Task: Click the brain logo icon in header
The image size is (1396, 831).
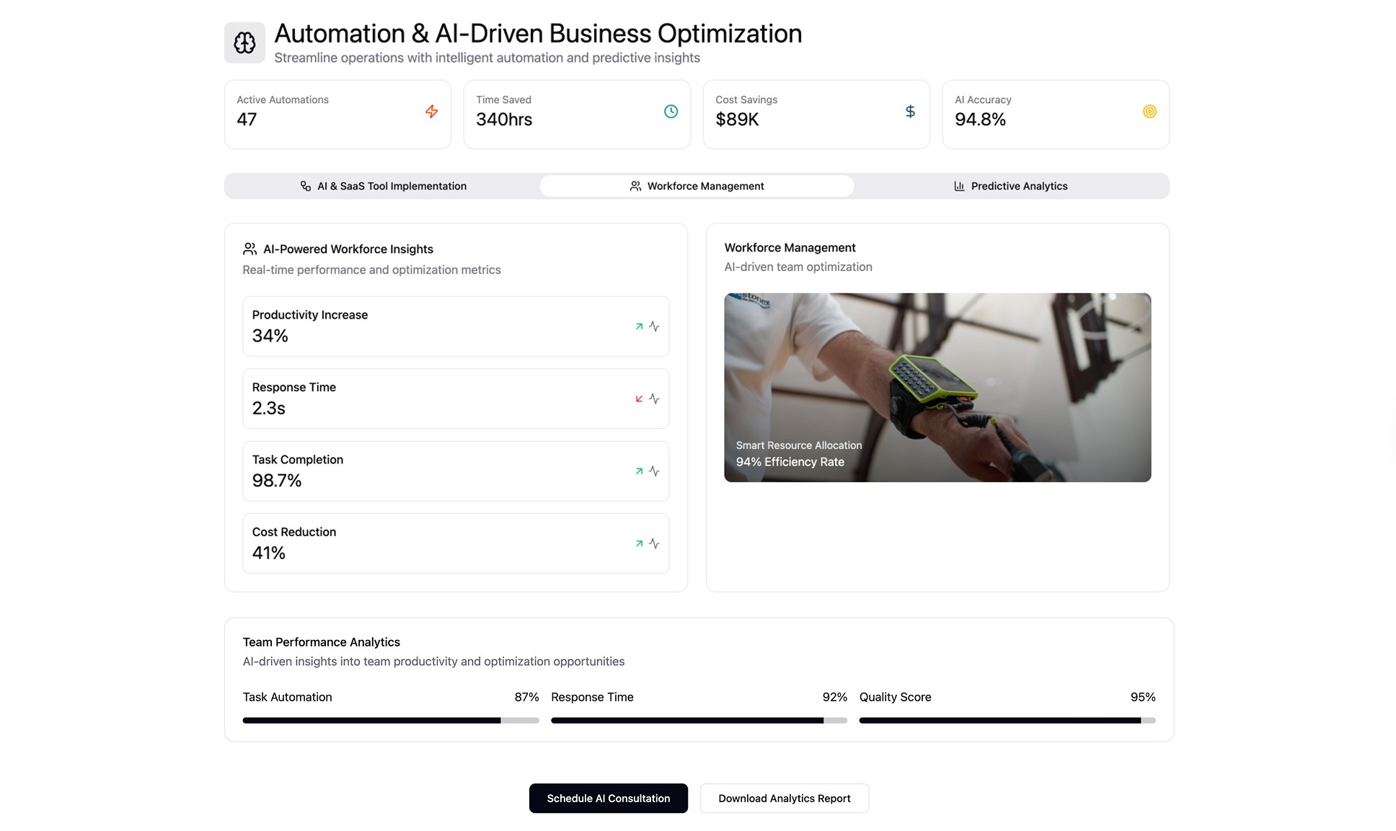Action: click(x=244, y=43)
